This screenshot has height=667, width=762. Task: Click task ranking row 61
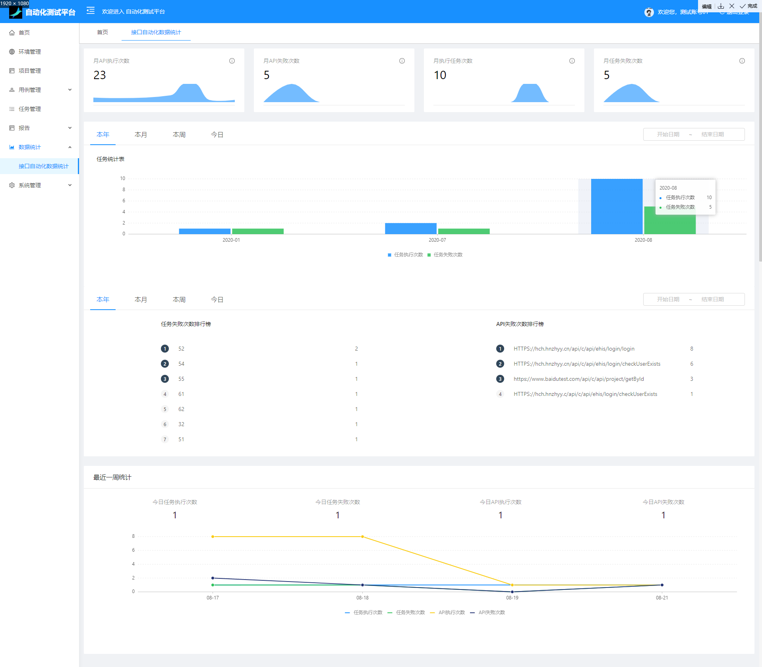pos(260,394)
